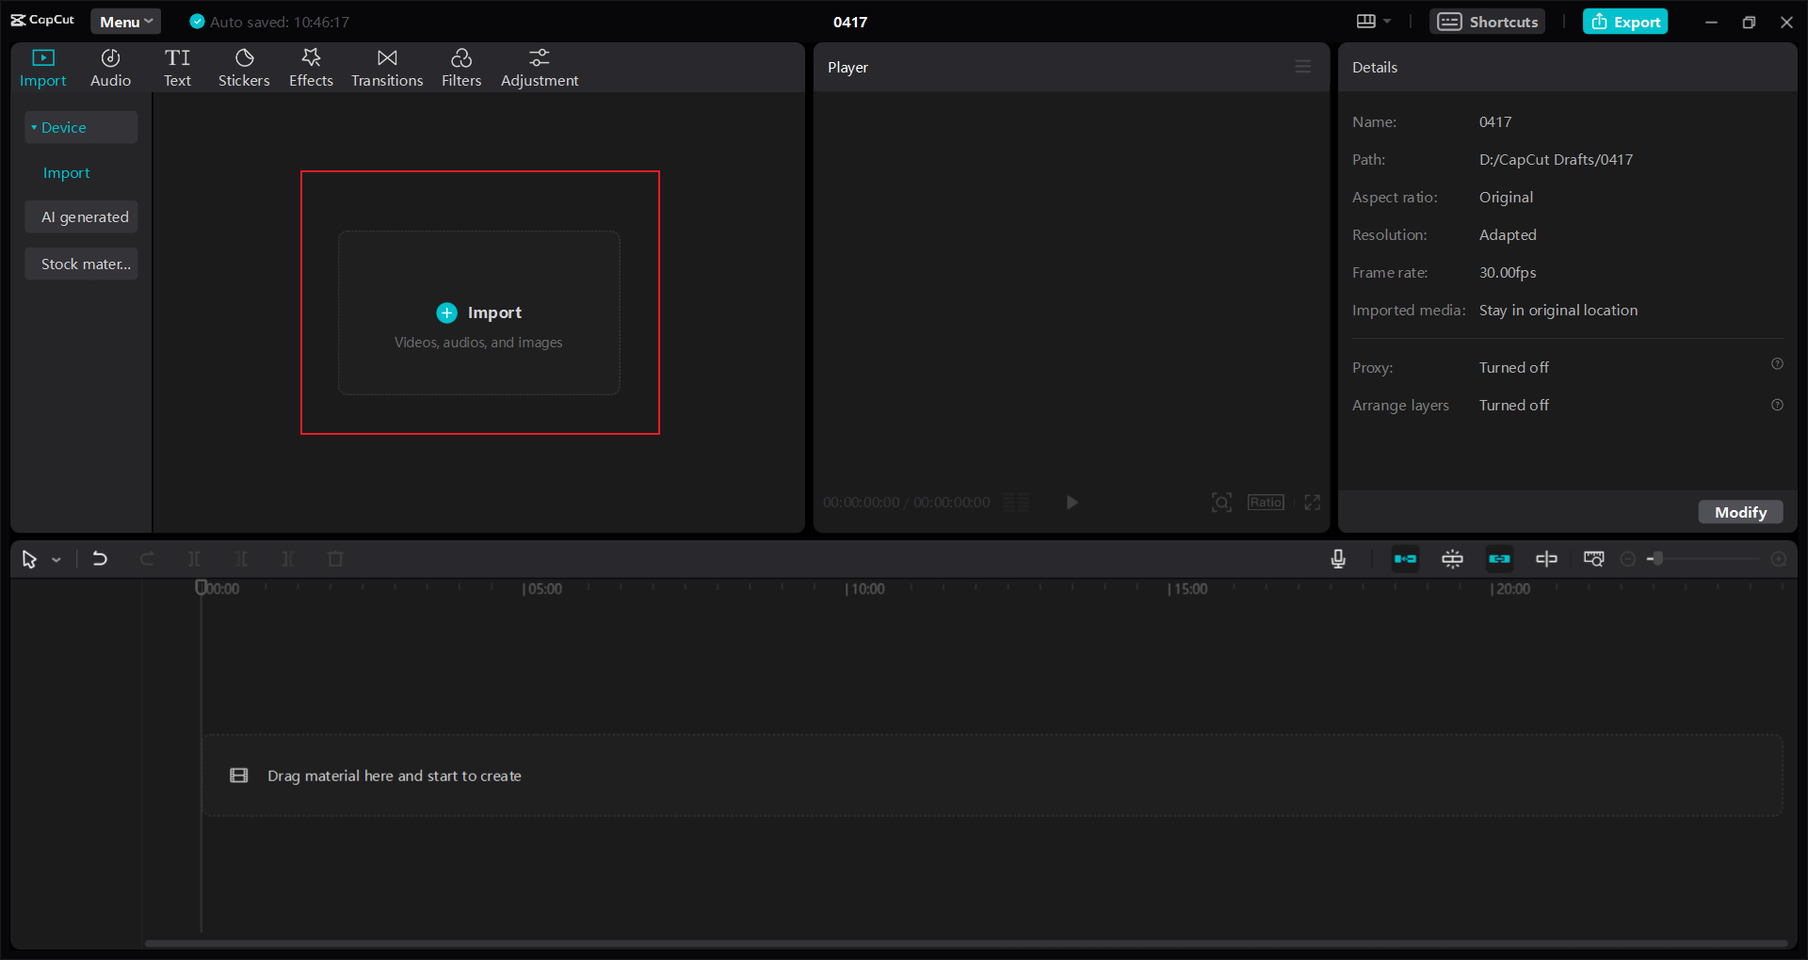Collapse the Device section in the sidebar
The width and height of the screenshot is (1808, 960).
pos(32,126)
